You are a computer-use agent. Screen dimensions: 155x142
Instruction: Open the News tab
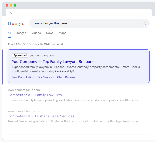coord(50,33)
